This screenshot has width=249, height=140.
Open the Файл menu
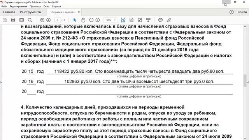[x=4, y=6]
